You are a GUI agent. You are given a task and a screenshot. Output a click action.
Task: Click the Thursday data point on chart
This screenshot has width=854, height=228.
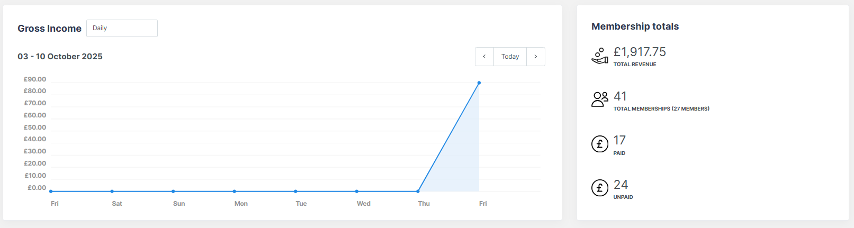click(418, 191)
